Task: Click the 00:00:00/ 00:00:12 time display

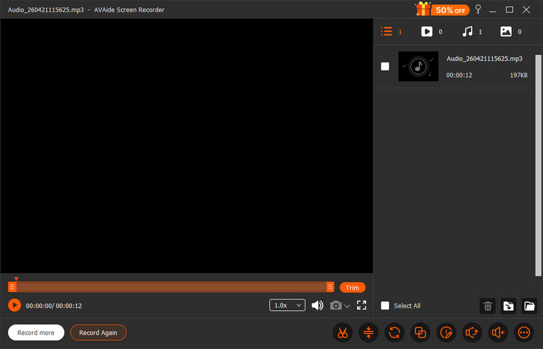Action: 54,306
